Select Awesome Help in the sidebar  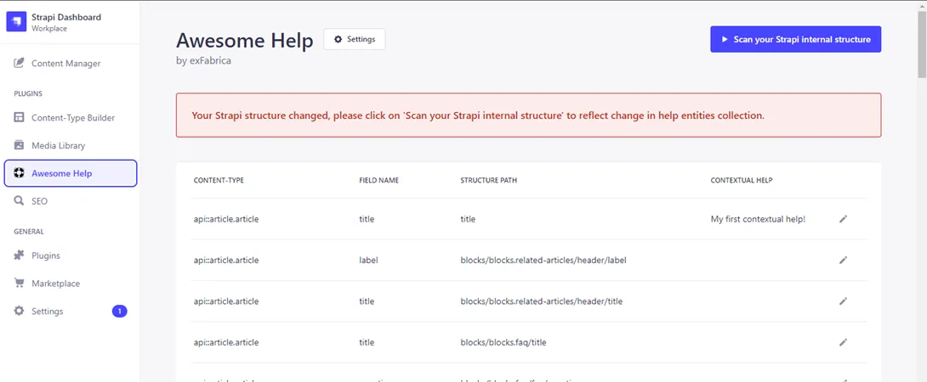point(71,173)
